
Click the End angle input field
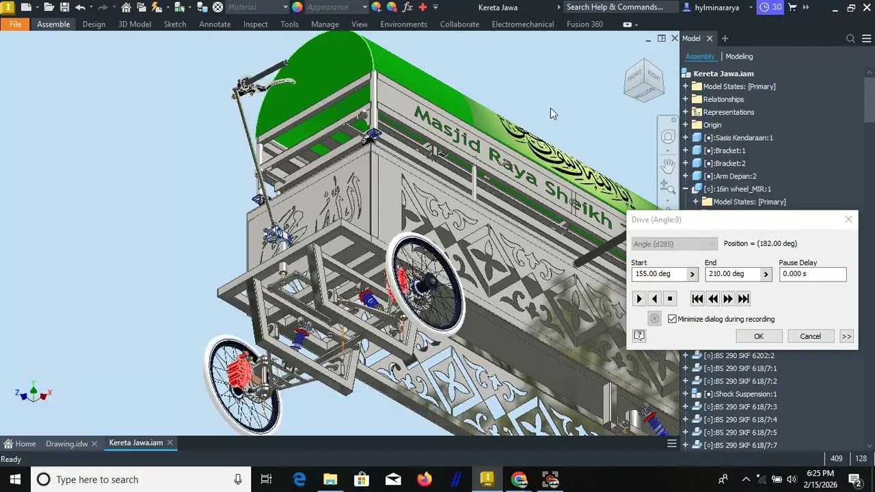732,274
